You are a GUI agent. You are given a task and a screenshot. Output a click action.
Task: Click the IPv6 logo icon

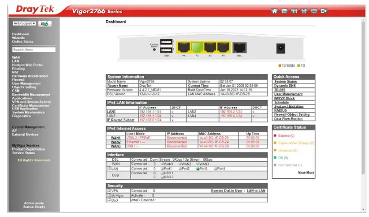[x=45, y=24]
